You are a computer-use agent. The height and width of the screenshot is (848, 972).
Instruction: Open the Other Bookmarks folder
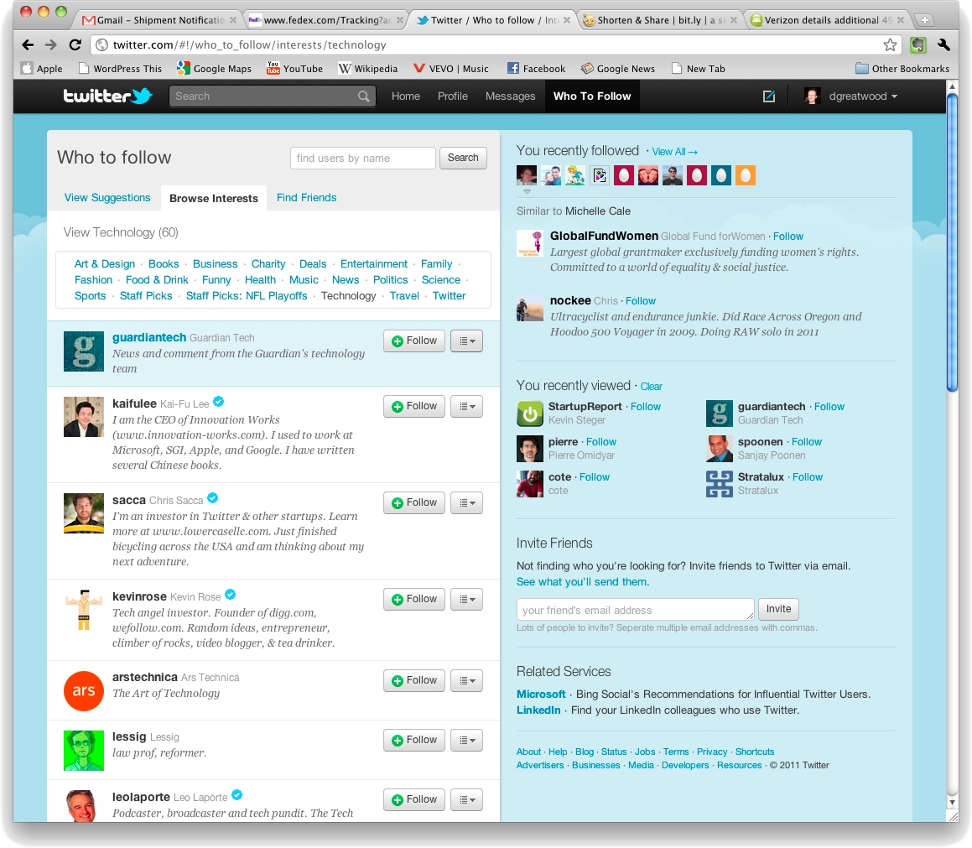tap(902, 69)
